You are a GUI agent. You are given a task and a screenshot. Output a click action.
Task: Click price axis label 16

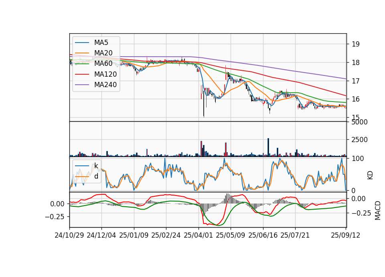pyautogui.click(x=356, y=99)
